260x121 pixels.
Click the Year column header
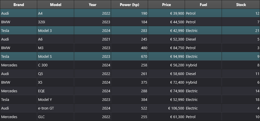[93, 5]
